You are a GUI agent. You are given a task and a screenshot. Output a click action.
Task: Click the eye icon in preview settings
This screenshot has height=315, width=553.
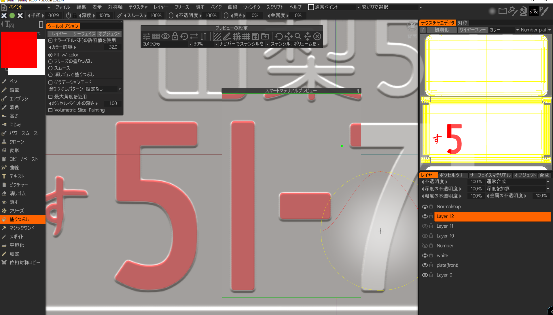pyautogui.click(x=165, y=36)
